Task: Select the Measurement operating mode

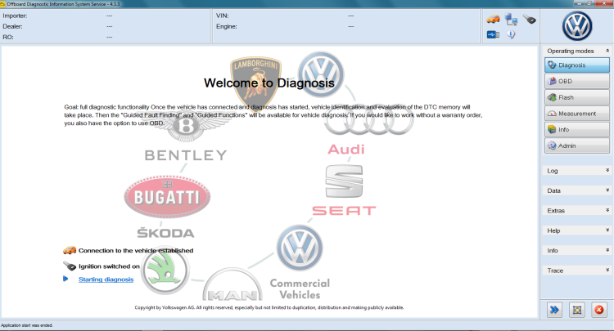Action: point(577,114)
